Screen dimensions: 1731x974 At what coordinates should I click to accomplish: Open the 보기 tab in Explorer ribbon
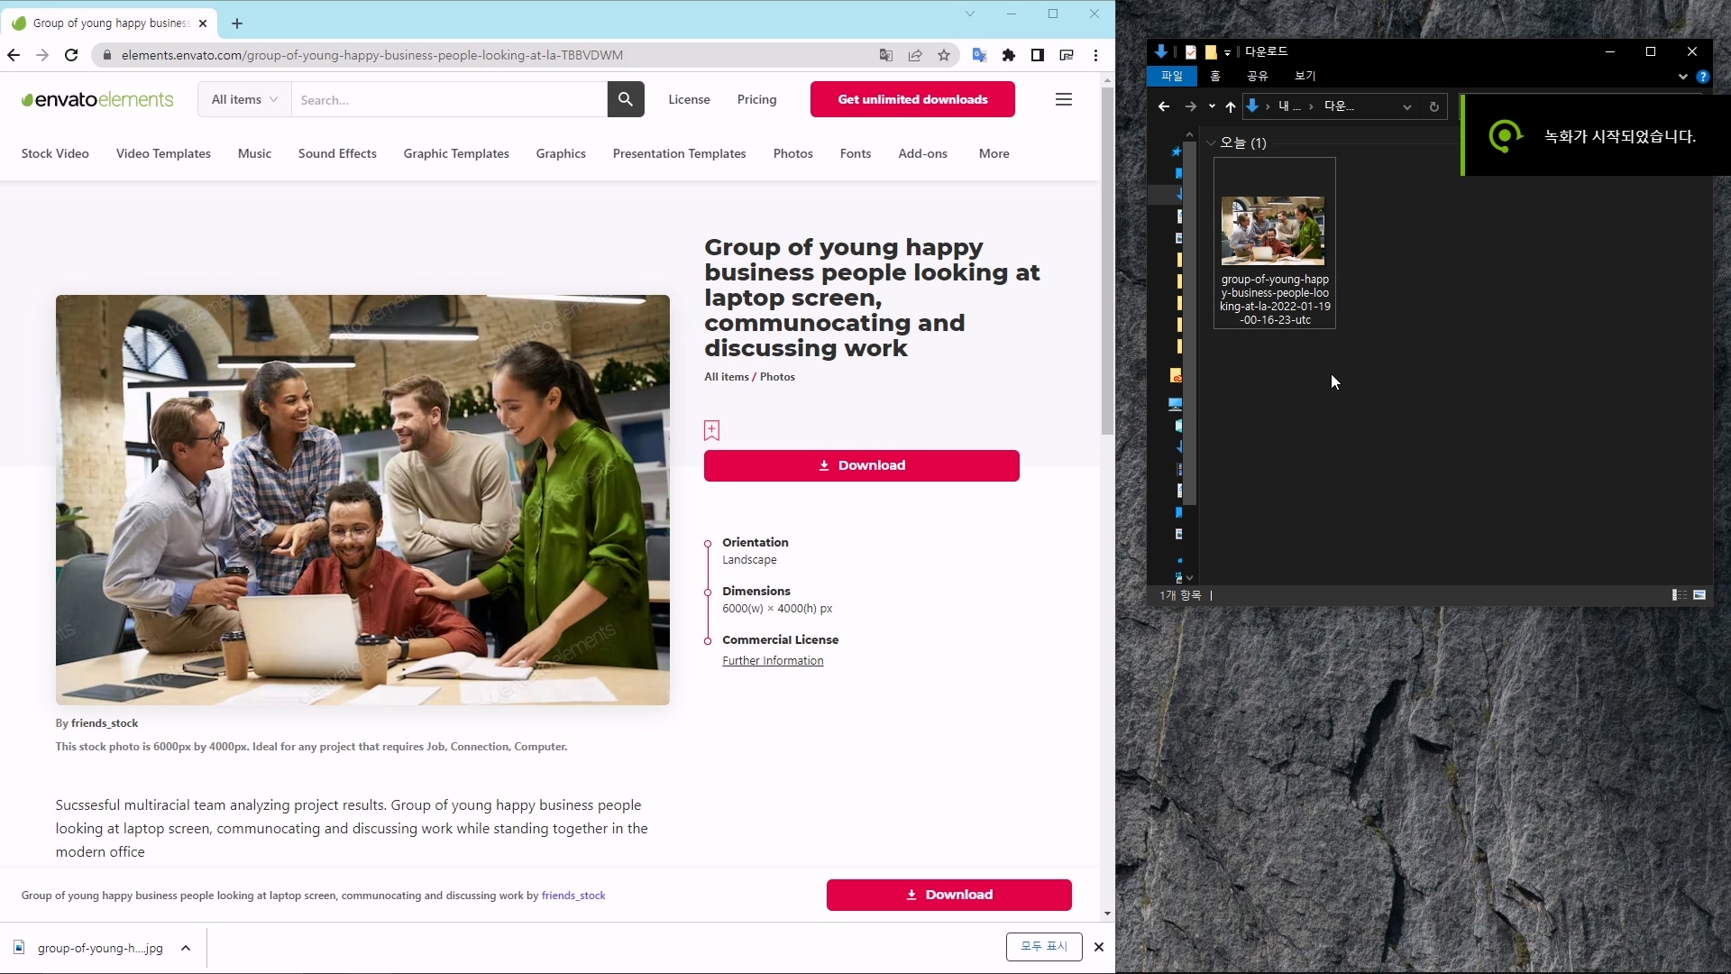pyautogui.click(x=1305, y=76)
